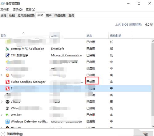This screenshot has height=136, width=154.
Task: Expand the orange smiley icon entry
Action: 2,75
